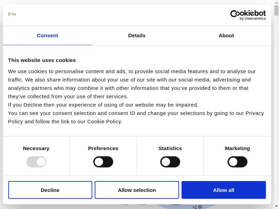The height and width of the screenshot is (209, 279).
Task: Switch to the Consent tab
Action: coord(47,36)
